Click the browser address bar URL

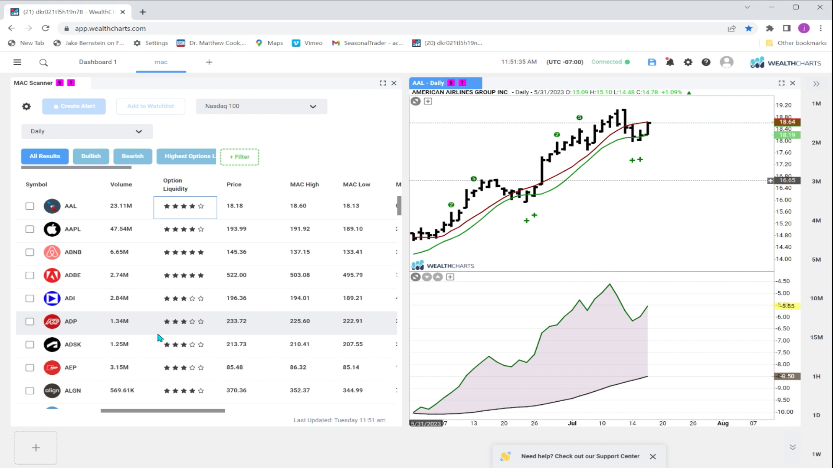(110, 29)
